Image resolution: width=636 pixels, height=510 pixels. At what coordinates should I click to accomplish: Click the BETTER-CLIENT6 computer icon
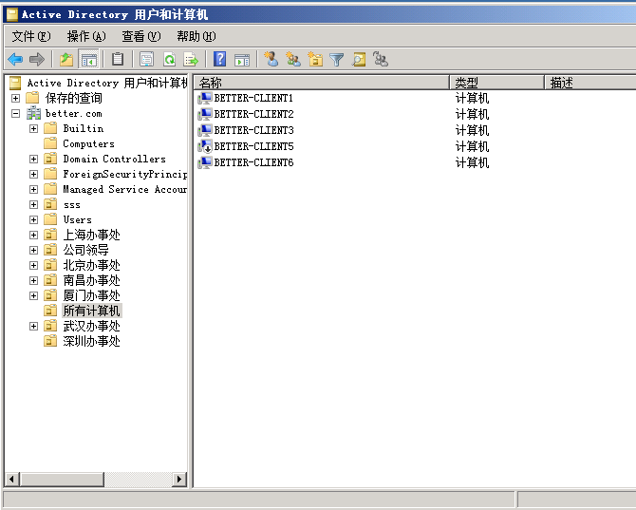point(205,162)
